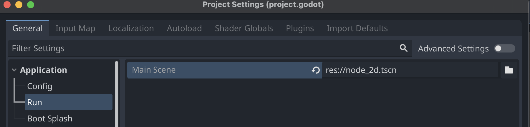This screenshot has width=530, height=127.
Task: Switch to the Input Map tab
Action: [75, 29]
